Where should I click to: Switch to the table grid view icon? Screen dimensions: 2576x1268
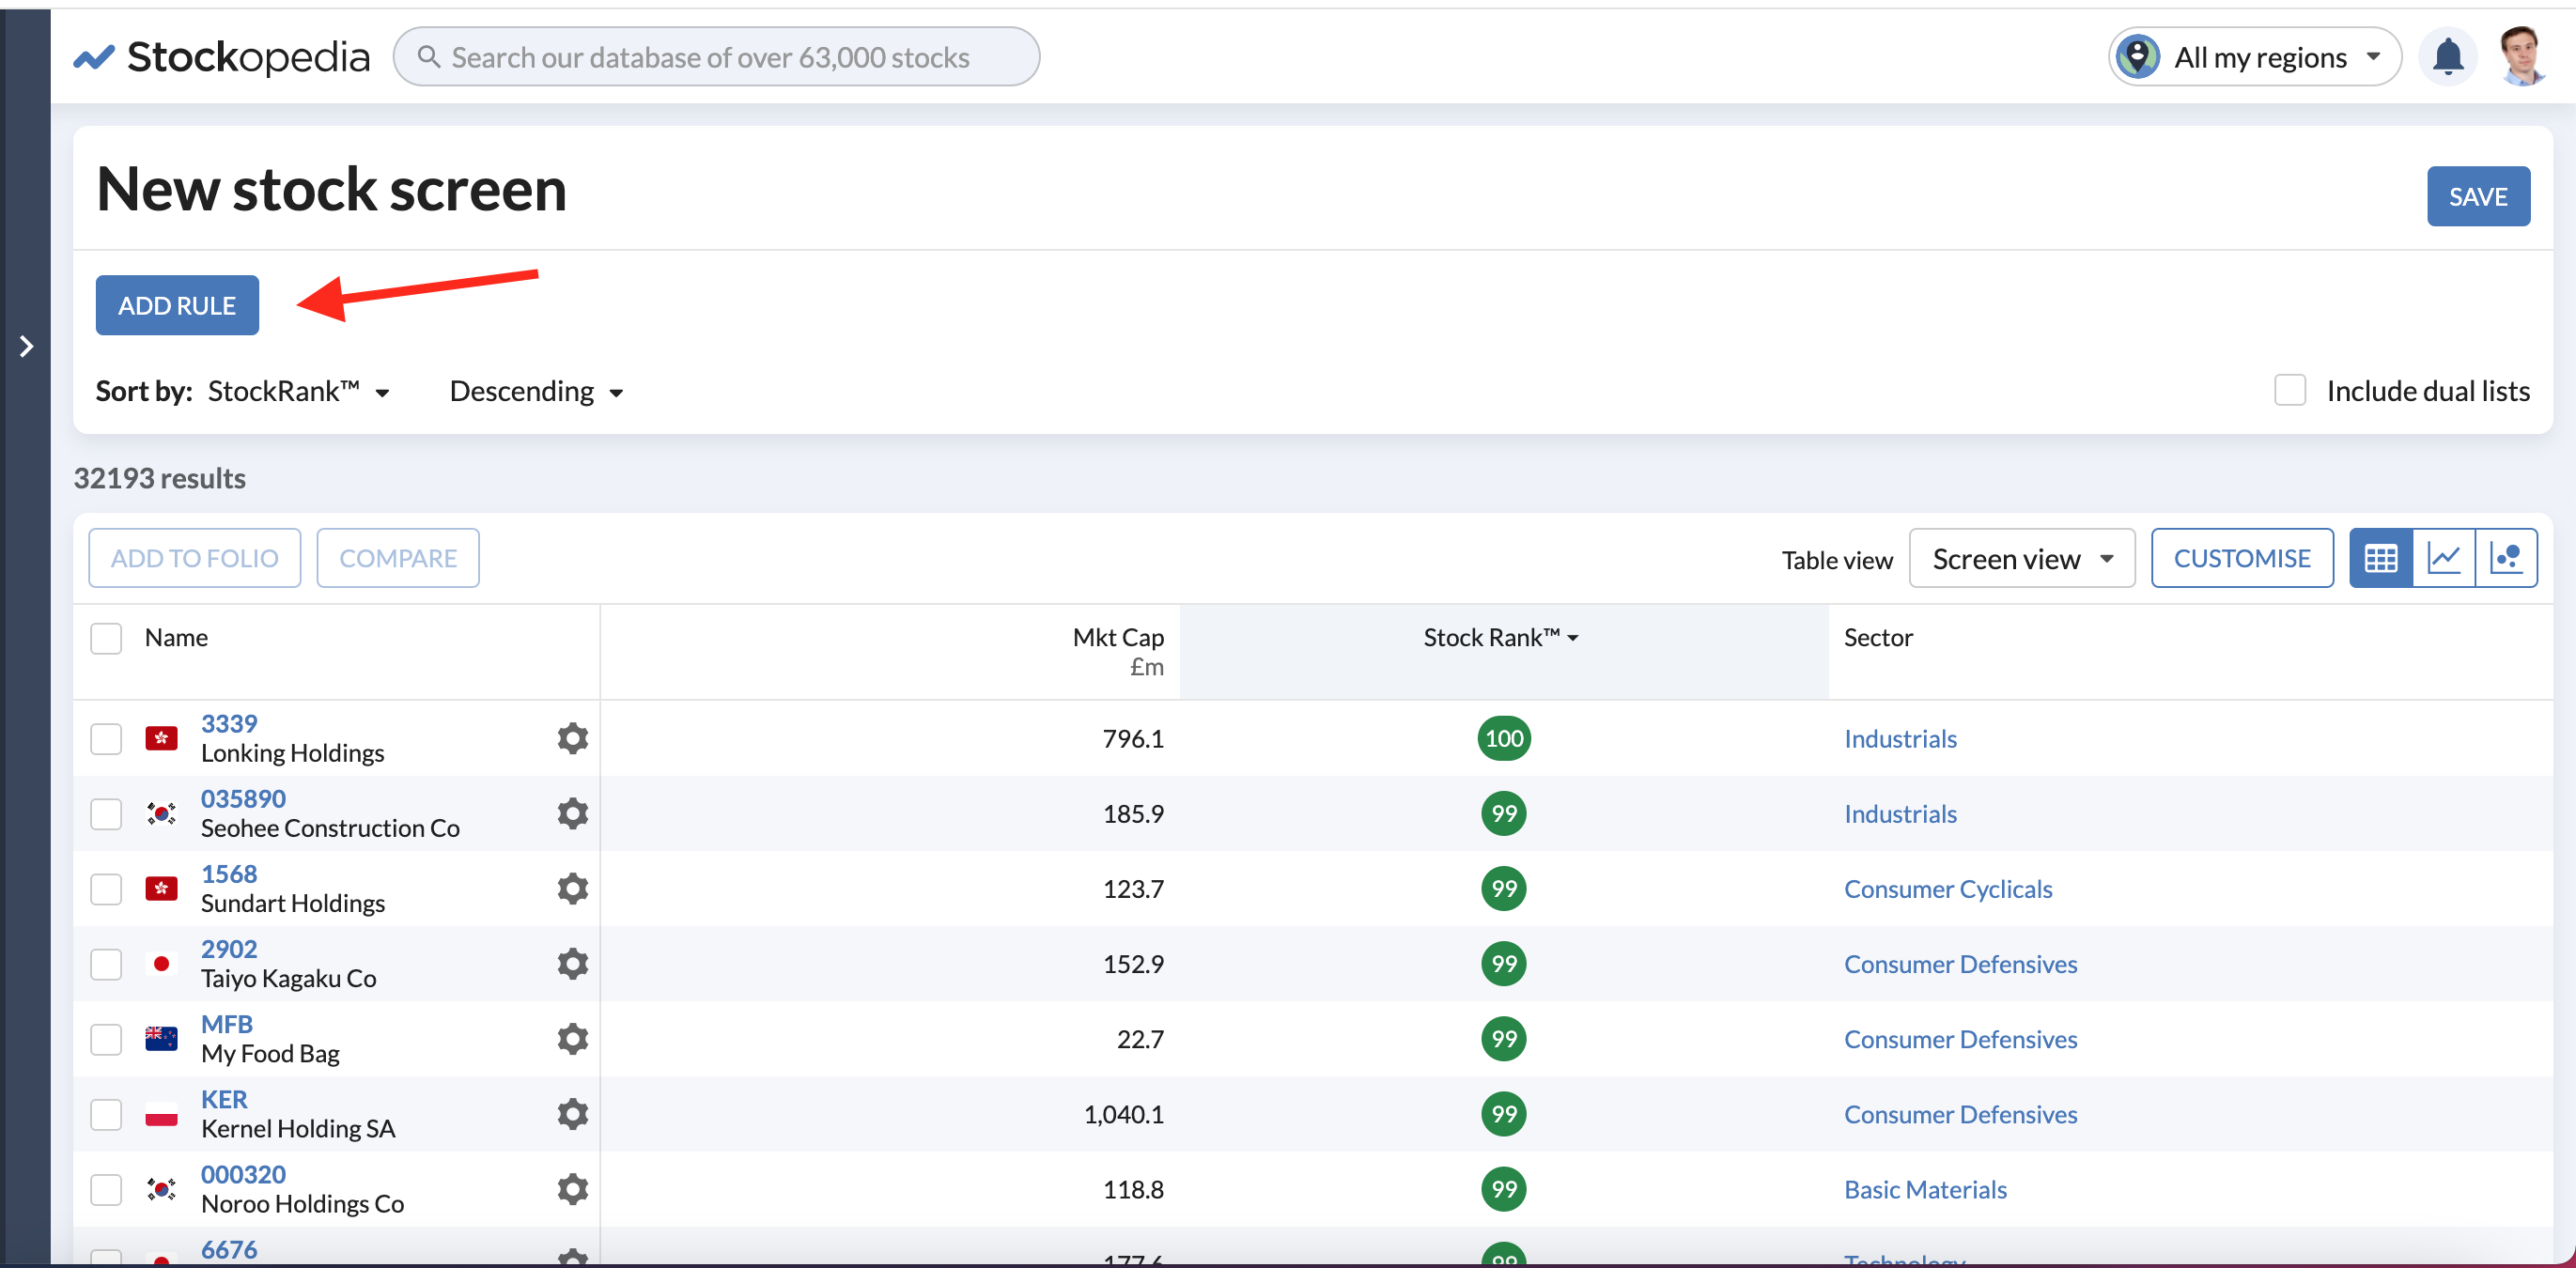(2380, 558)
